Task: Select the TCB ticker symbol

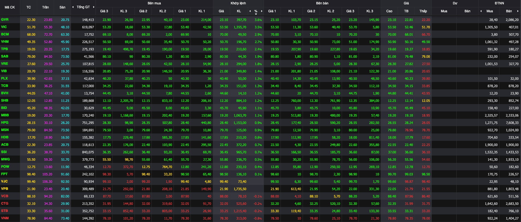Action: [x=5, y=86]
